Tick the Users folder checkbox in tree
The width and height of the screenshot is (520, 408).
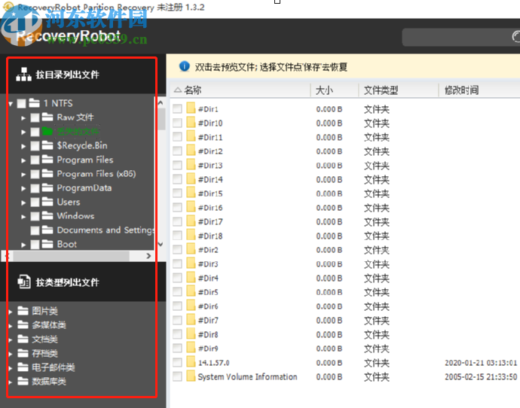(35, 202)
